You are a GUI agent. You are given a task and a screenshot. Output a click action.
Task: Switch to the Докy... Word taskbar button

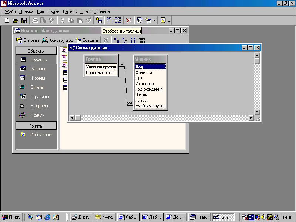176,217
